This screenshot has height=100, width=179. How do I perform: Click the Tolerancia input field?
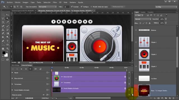67,7
